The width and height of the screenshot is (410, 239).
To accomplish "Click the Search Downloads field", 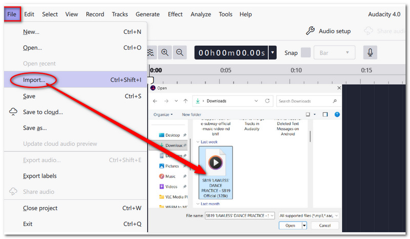I will pos(308,101).
